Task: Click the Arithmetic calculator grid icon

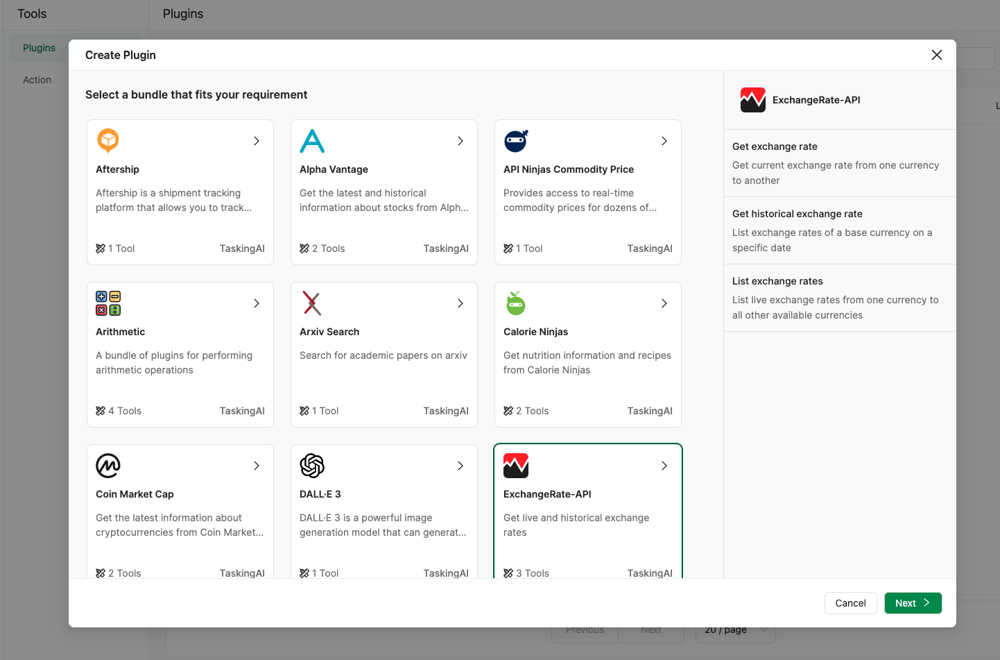Action: tap(108, 303)
